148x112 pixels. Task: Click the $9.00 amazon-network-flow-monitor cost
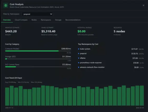click(x=136, y=67)
